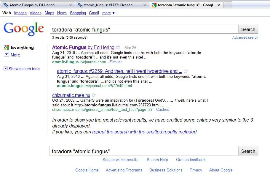Click the atomic-fungus.livejournal.com/577540.html URL text
270x178 pixels.
pyautogui.click(x=94, y=86)
